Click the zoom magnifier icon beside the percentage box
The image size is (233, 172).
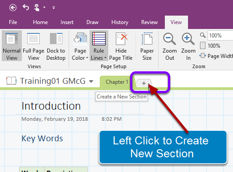[203, 35]
